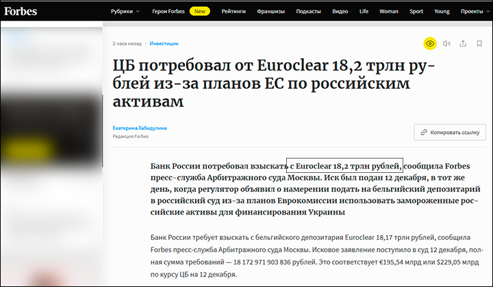Image resolution: width=493 pixels, height=287 pixels.
Task: Click the yellow New badge
Action: click(200, 12)
